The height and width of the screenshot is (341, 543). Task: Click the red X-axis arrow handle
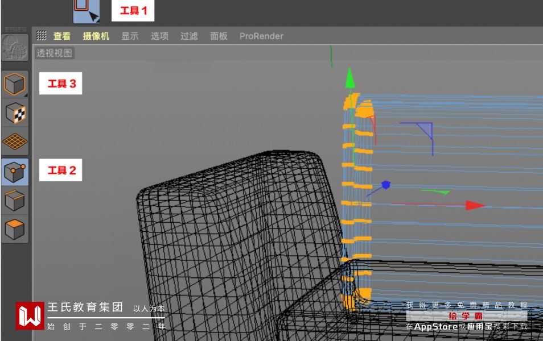(x=475, y=205)
